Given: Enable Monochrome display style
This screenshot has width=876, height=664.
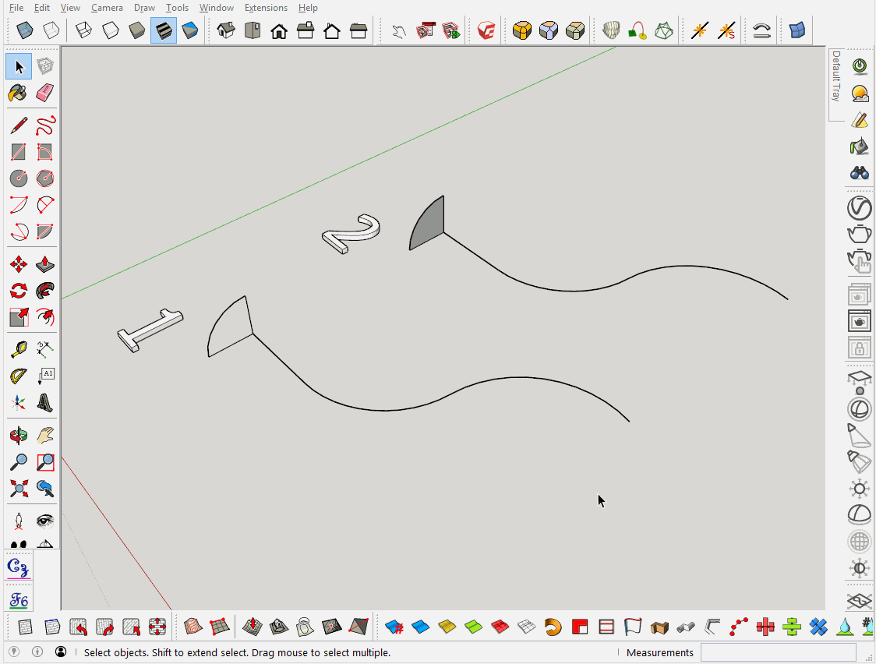Looking at the screenshot, I should (x=189, y=30).
